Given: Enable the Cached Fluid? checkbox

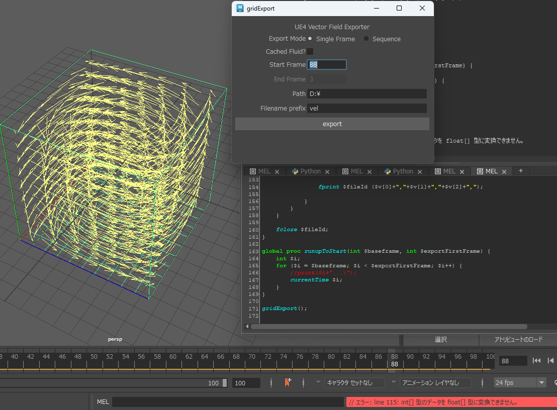Looking at the screenshot, I should (310, 51).
